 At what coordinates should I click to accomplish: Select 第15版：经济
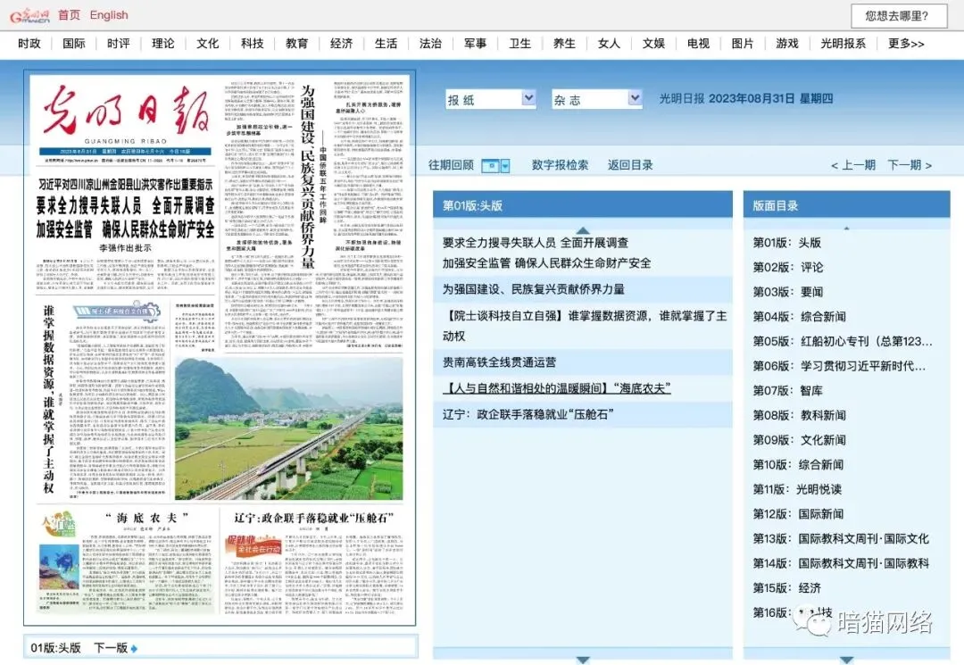[x=787, y=587]
